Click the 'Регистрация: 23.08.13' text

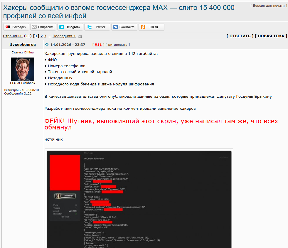point(21,90)
